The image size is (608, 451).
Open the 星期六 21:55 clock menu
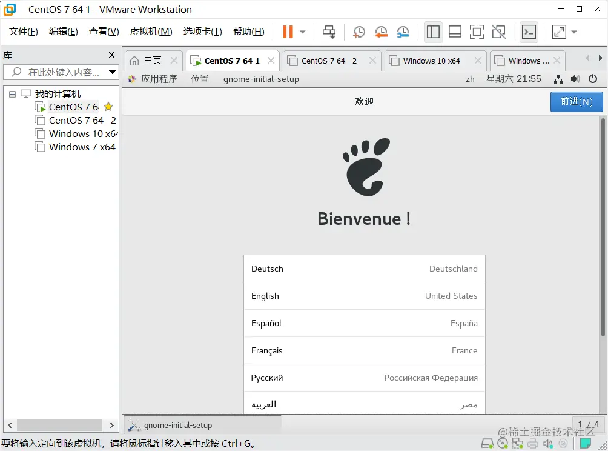(x=514, y=79)
